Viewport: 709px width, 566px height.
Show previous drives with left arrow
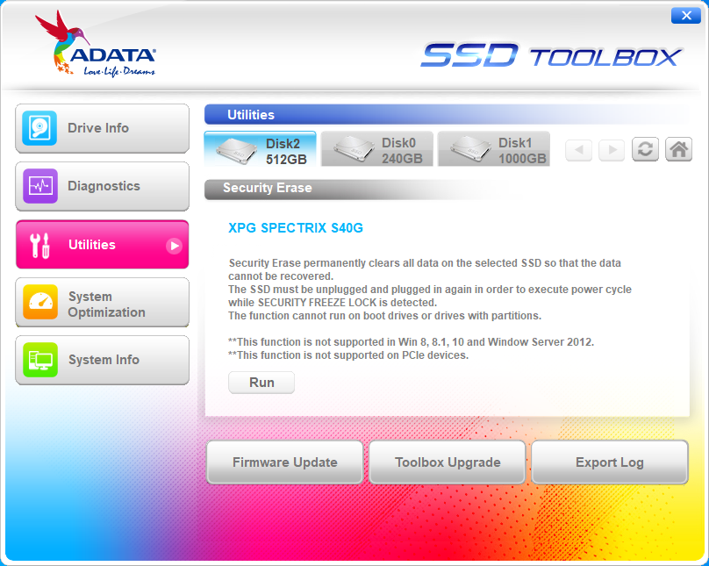point(579,150)
